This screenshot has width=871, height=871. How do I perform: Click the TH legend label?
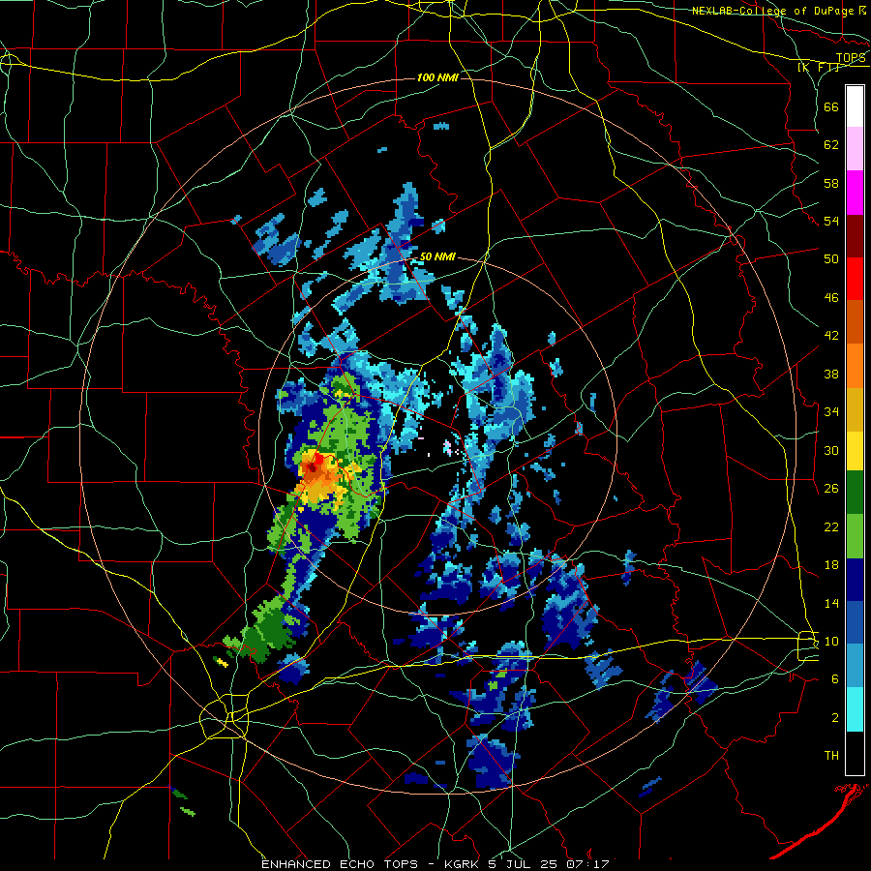[x=831, y=756]
